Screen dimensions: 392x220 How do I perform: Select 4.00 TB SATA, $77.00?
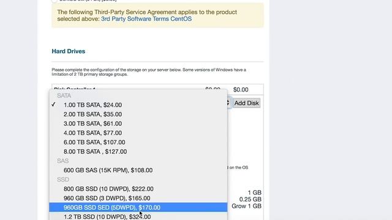pyautogui.click(x=138, y=133)
